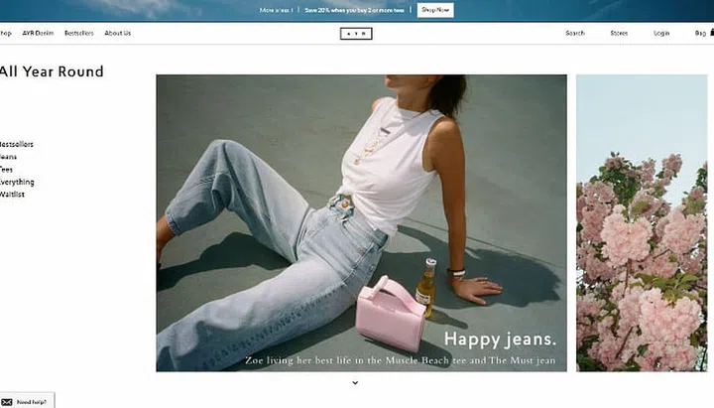Select Bestsellers in the sidebar list
Screen dimensions: 714x408
point(17,144)
